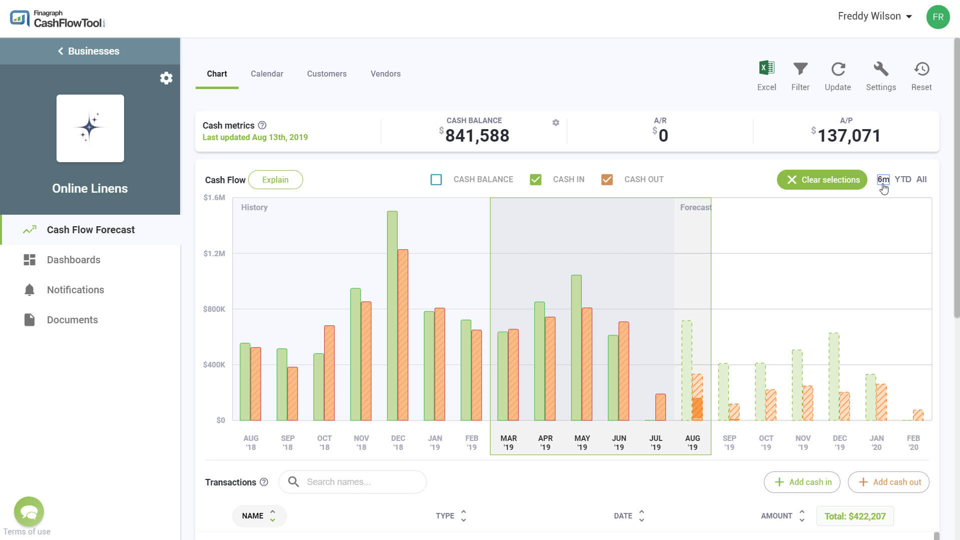960x540 pixels.
Task: Select the 6m time range
Action: click(x=883, y=179)
